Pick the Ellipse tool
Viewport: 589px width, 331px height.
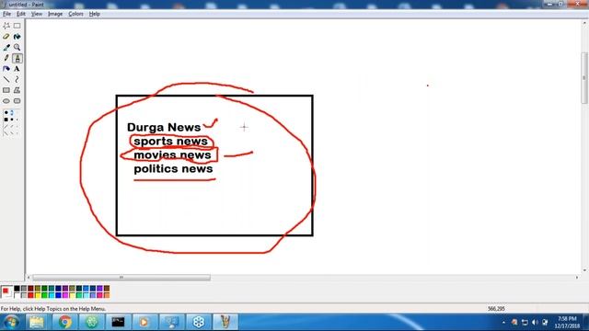tap(6, 101)
